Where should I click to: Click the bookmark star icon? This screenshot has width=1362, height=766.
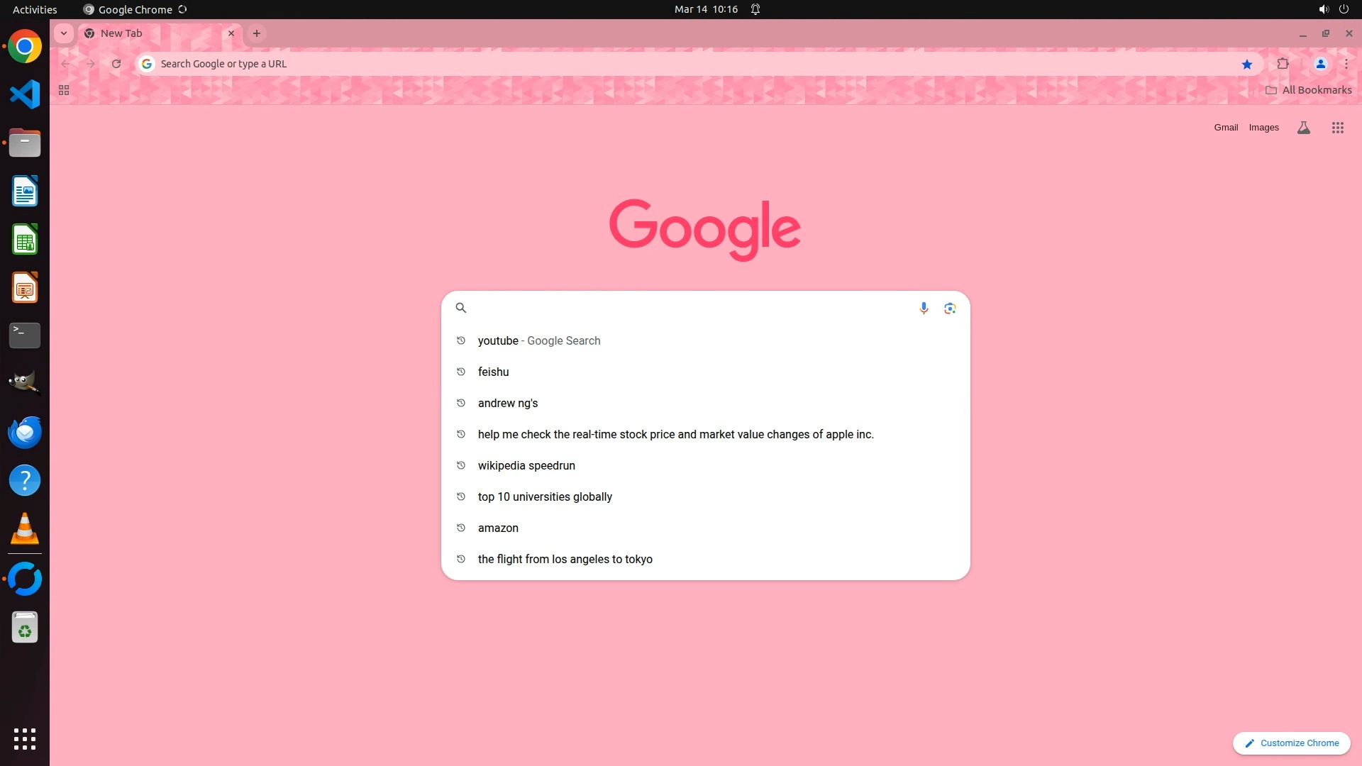1247,64
